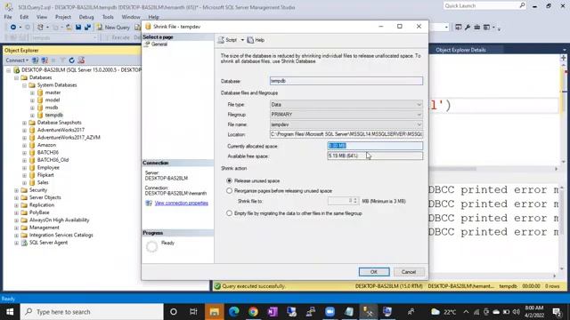This screenshot has height=320, width=570.
Task: Open the Script dropdown arrow
Action: [242, 40]
